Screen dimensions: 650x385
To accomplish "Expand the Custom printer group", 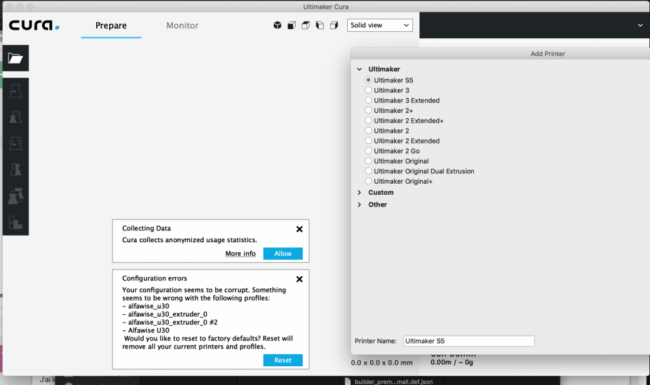I will (359, 192).
